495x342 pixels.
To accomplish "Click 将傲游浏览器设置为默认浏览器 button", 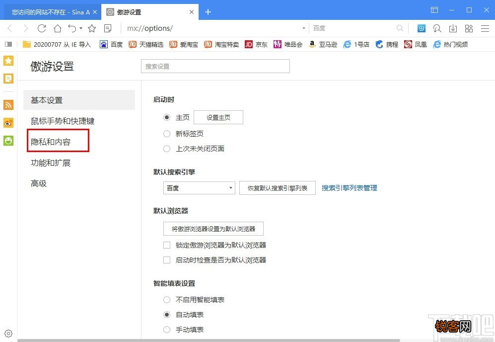I will coord(213,229).
